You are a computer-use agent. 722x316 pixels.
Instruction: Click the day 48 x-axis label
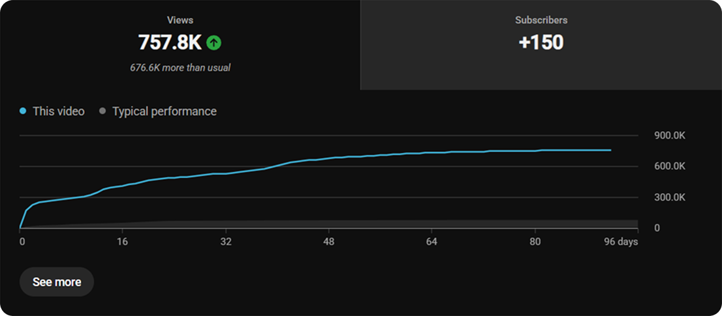tap(329, 242)
